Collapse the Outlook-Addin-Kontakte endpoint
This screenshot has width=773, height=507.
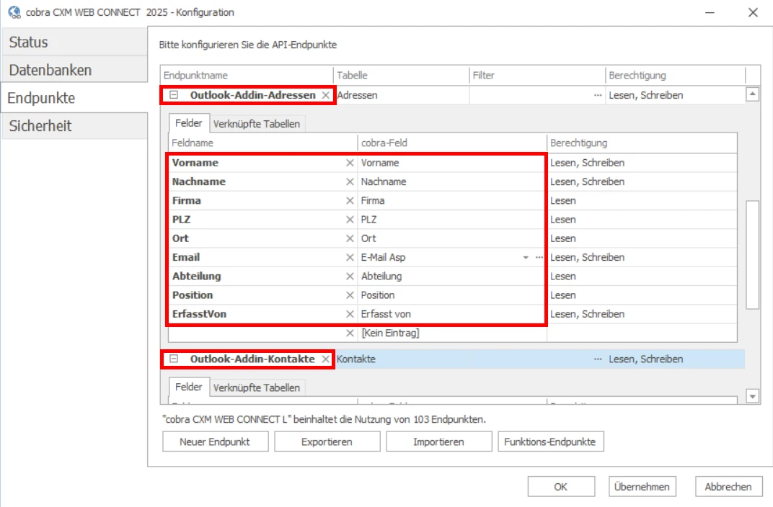click(x=174, y=359)
